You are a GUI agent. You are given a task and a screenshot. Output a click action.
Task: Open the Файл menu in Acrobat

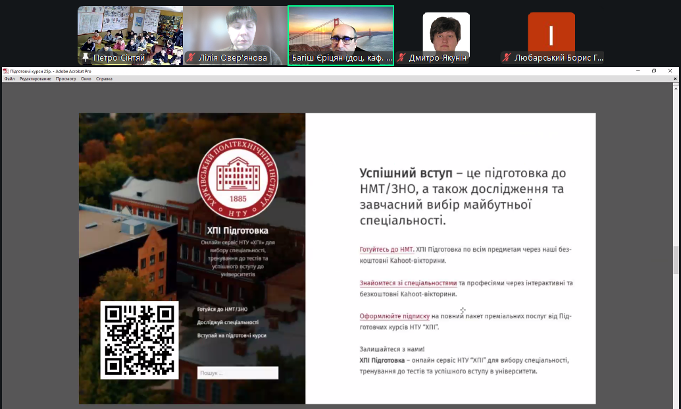click(10, 79)
